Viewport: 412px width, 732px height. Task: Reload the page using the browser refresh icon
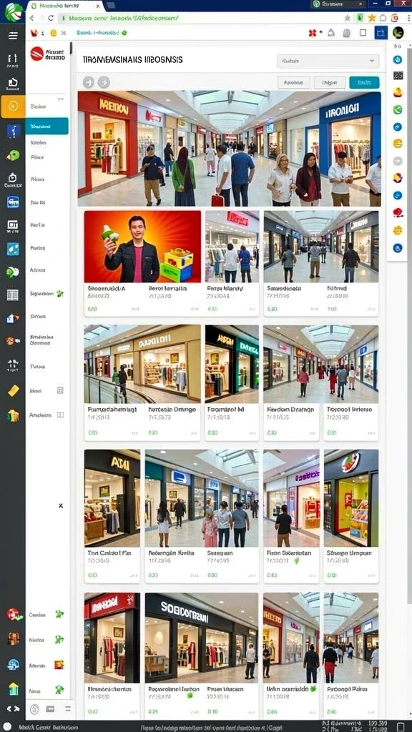pos(51,18)
